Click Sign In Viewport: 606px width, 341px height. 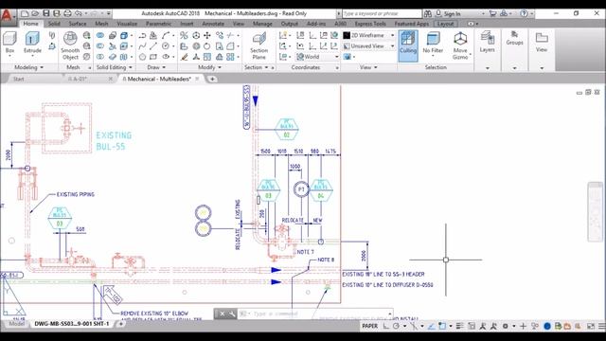coord(452,13)
